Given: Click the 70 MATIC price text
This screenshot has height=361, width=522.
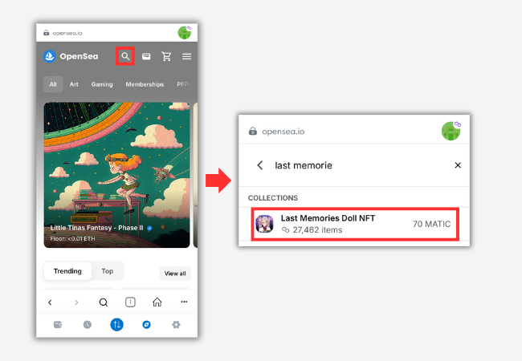Looking at the screenshot, I should tap(431, 224).
